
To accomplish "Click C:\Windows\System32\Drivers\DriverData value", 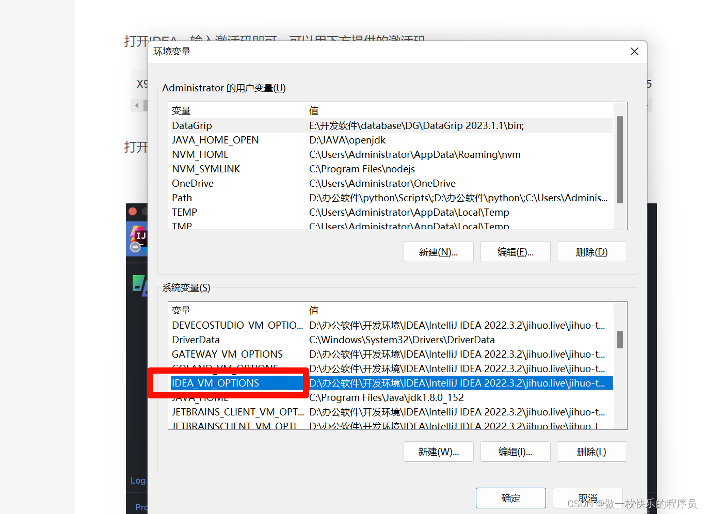I will click(402, 340).
